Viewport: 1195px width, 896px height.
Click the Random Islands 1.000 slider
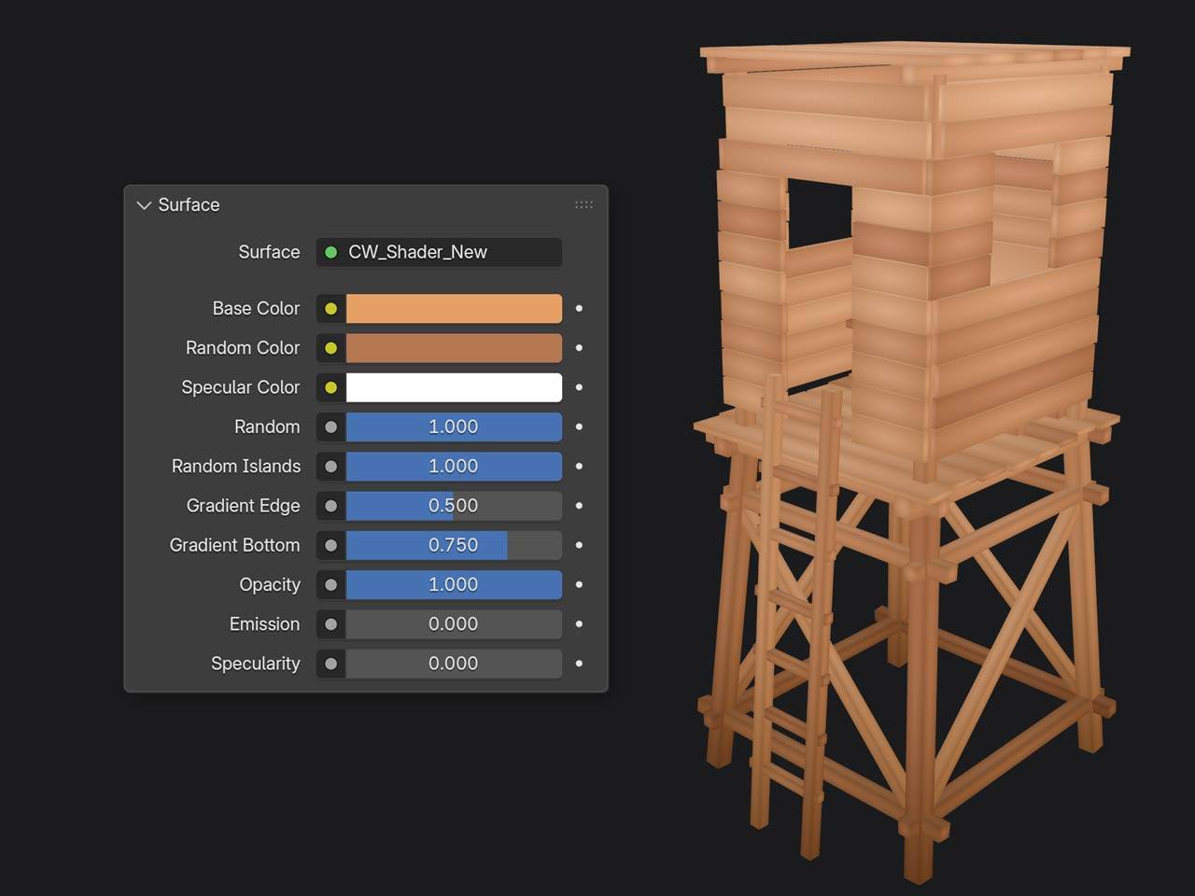454,466
